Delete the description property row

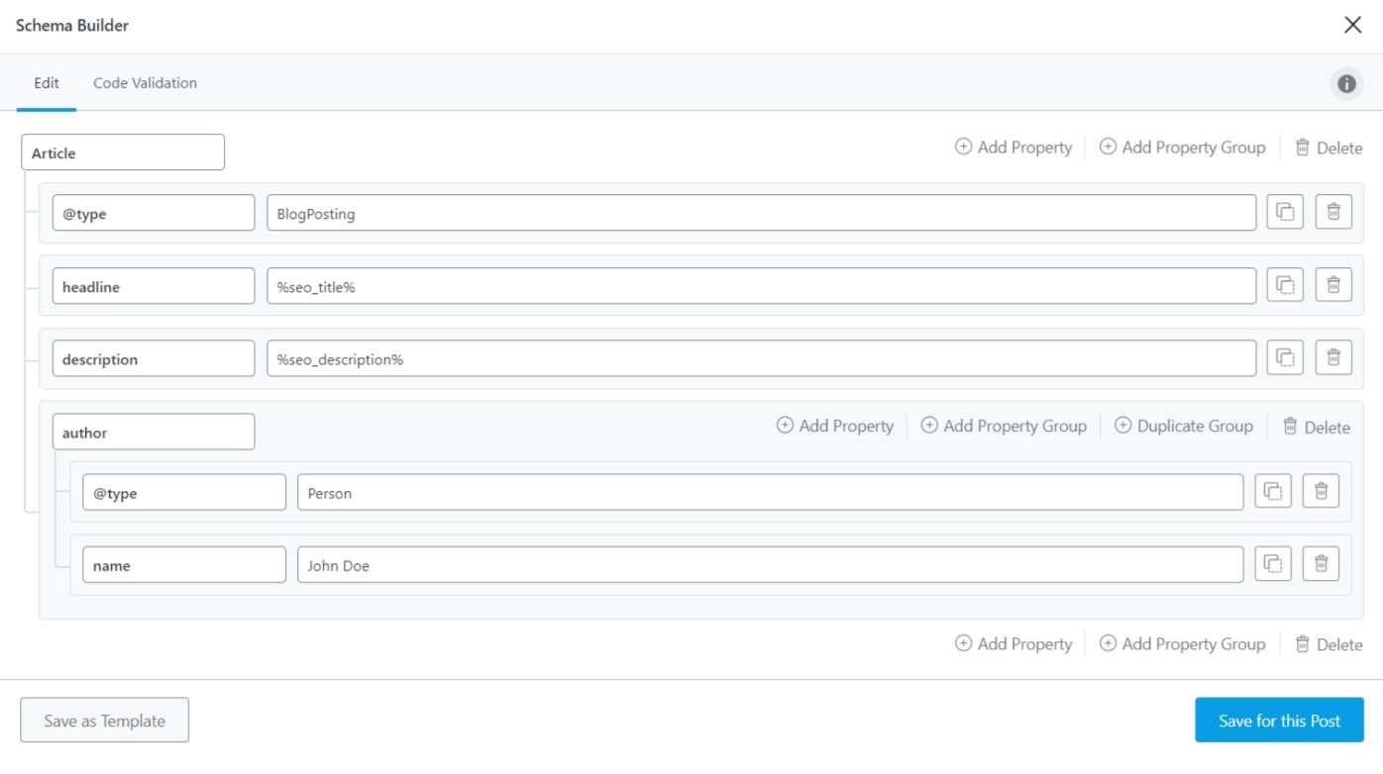pos(1333,357)
